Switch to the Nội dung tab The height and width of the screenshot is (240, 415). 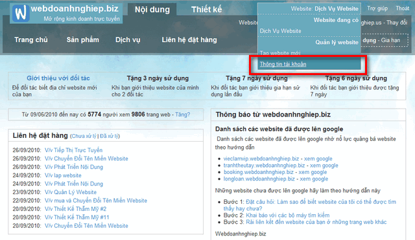(152, 10)
